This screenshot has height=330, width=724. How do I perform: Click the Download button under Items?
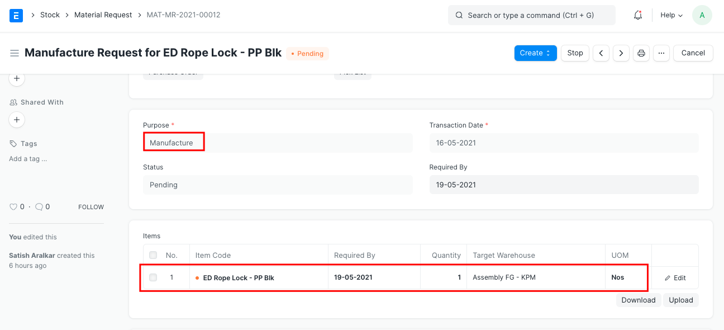638,300
